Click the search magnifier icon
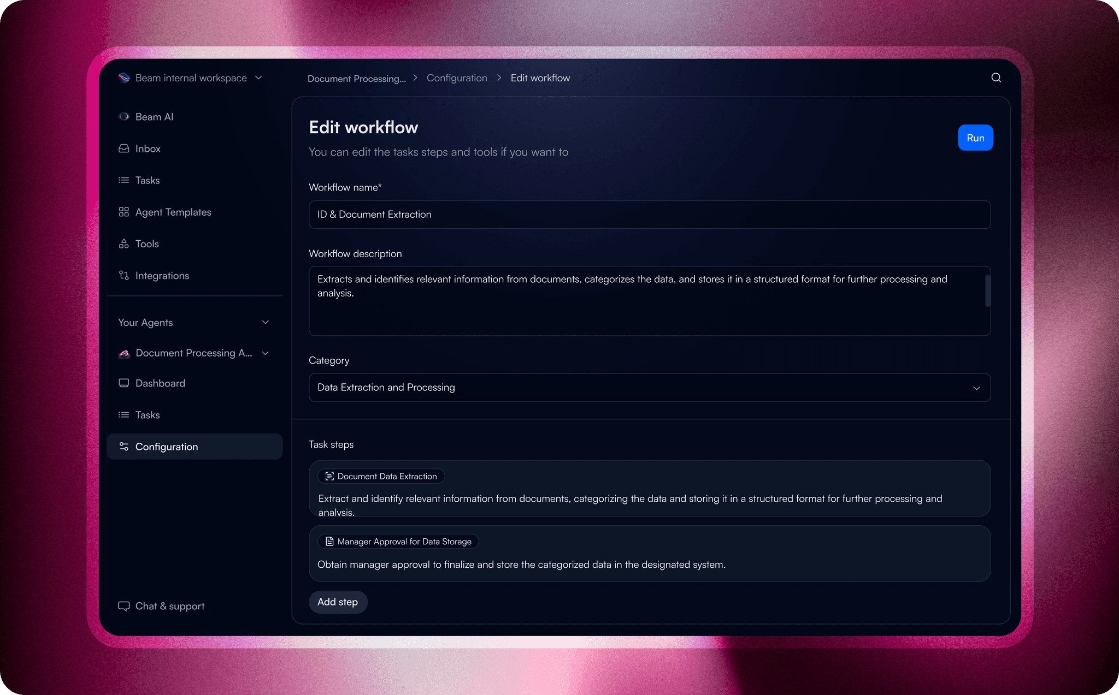The height and width of the screenshot is (695, 1119). (996, 78)
